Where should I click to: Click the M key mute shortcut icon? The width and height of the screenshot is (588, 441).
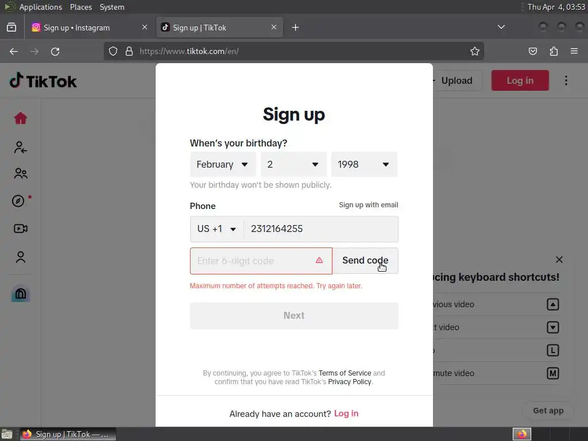pyautogui.click(x=553, y=373)
